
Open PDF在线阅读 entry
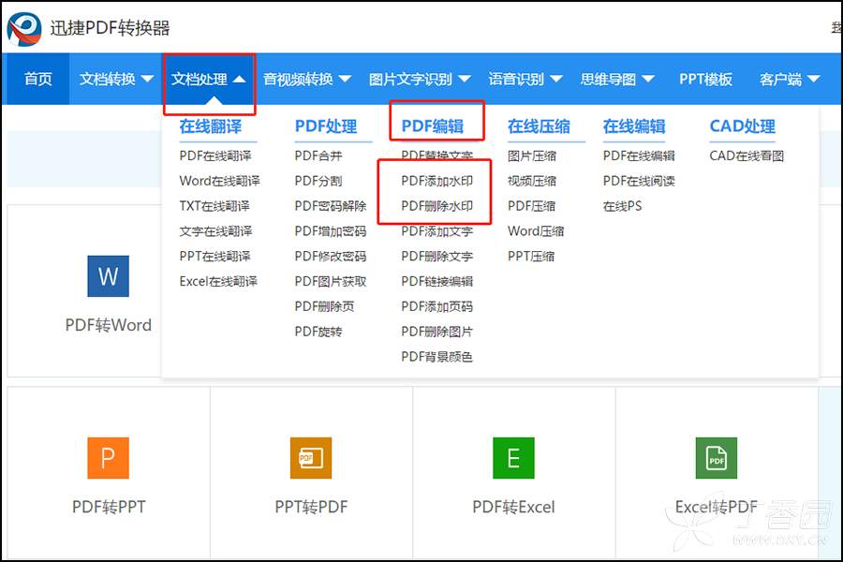tap(639, 181)
